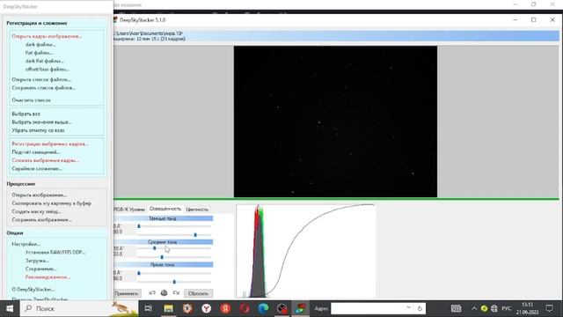Click the dark файлы link

(40, 45)
